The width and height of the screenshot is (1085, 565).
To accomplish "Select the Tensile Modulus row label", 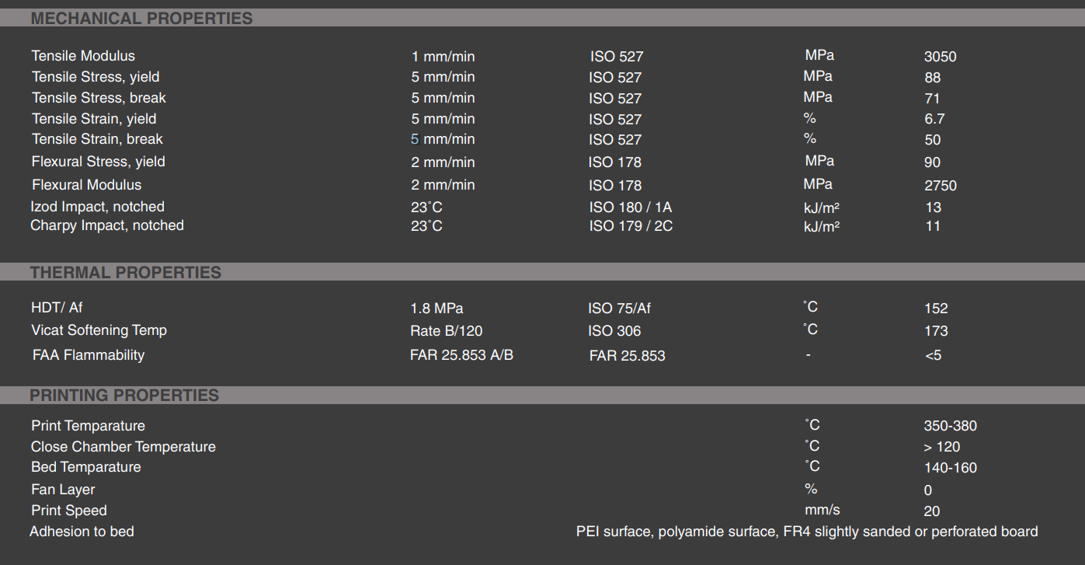I will [83, 56].
